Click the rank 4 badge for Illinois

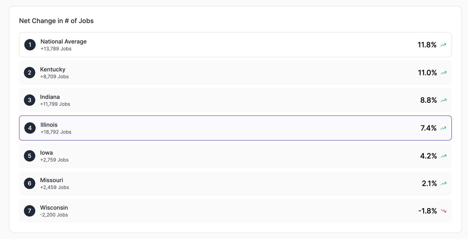tap(30, 128)
